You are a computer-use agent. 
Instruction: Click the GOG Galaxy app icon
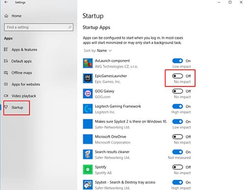pos(88,94)
